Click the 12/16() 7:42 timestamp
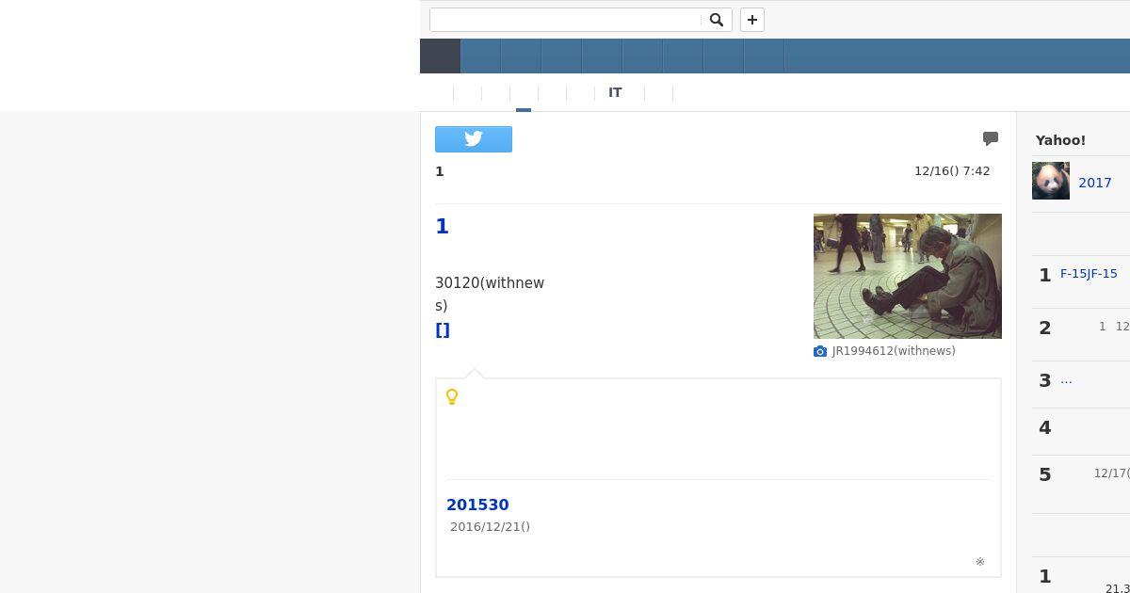This screenshot has width=1130, height=593. 952,171
